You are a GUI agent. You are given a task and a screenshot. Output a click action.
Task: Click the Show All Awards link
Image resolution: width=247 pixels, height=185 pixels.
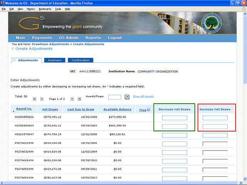(x=143, y=96)
